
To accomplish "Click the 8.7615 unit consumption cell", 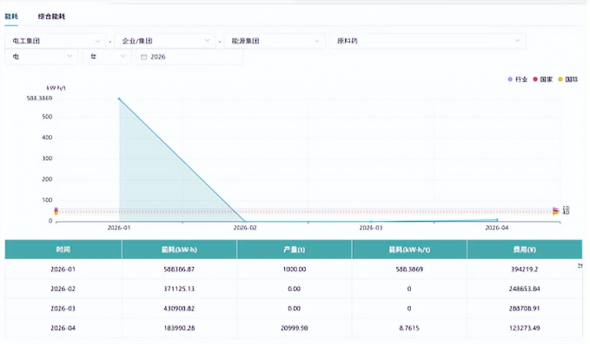I will 409,328.
